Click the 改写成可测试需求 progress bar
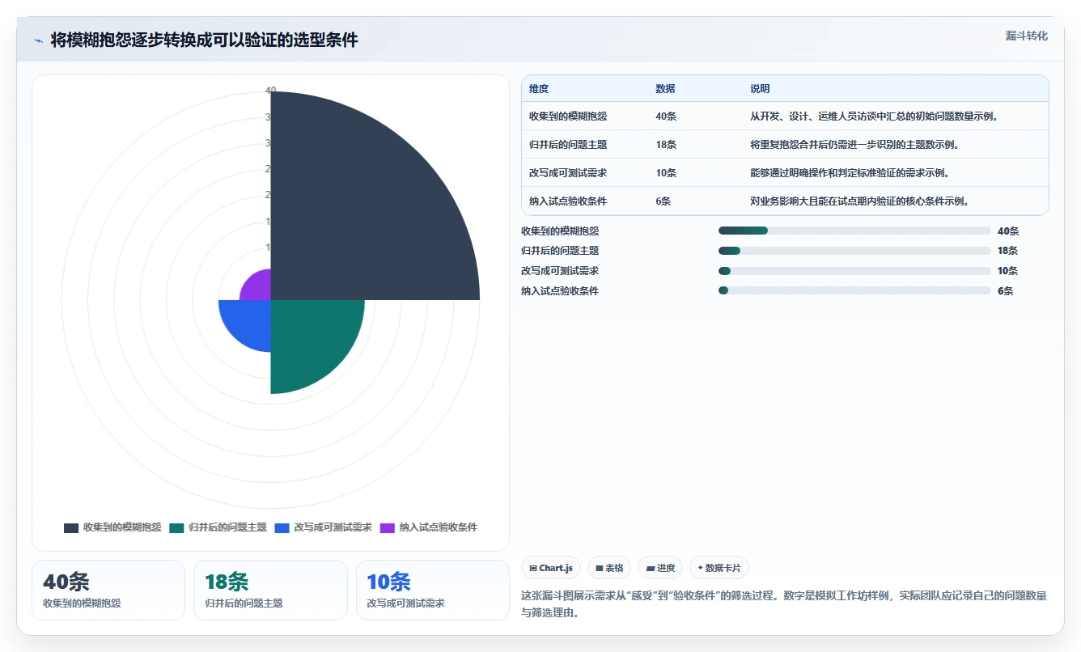The width and height of the screenshot is (1081, 652). (854, 271)
